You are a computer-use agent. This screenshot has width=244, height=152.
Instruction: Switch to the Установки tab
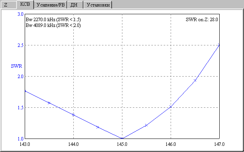pyautogui.click(x=98, y=5)
